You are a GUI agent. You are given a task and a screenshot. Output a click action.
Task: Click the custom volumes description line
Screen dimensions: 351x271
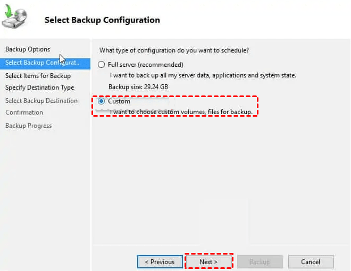pyautogui.click(x=181, y=112)
